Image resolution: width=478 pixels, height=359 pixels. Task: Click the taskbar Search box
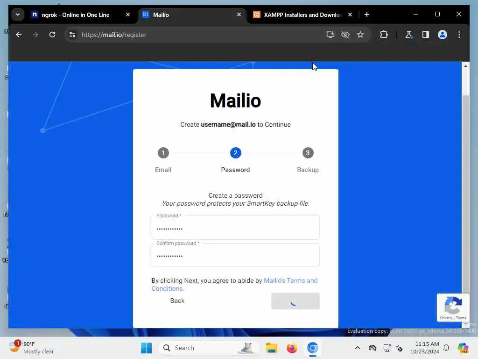pos(209,348)
